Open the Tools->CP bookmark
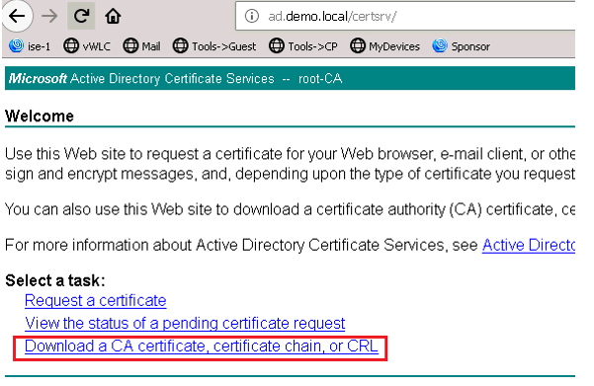This screenshot has width=594, height=386. click(303, 46)
